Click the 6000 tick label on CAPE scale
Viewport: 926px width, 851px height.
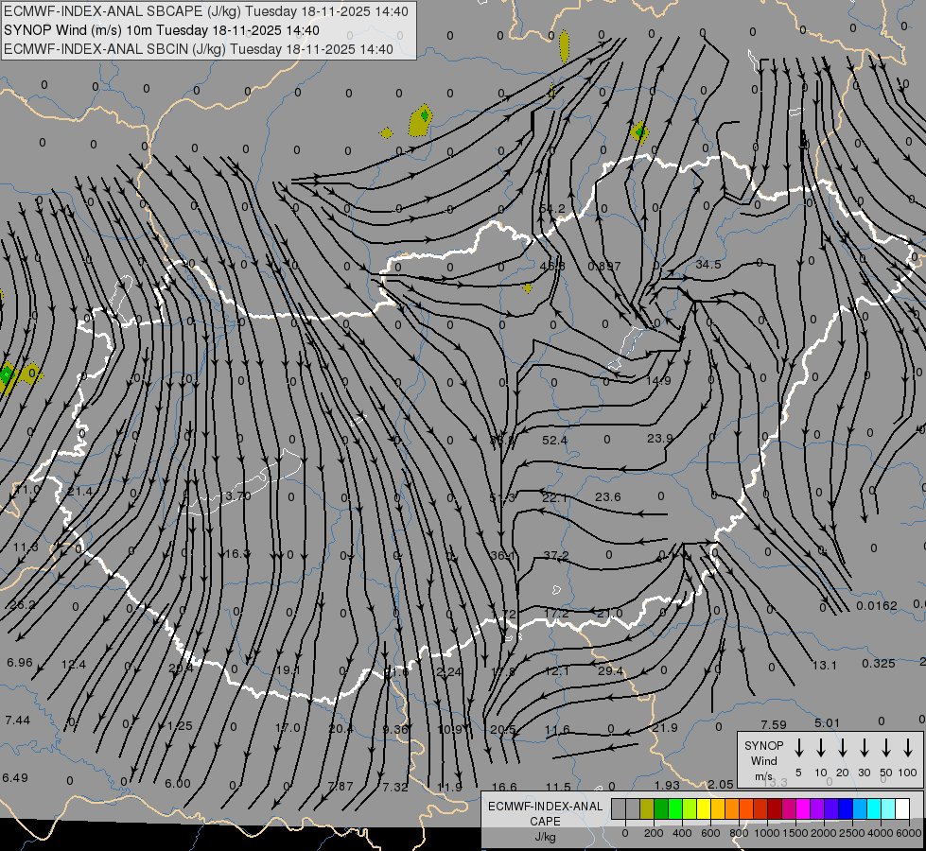(910, 833)
